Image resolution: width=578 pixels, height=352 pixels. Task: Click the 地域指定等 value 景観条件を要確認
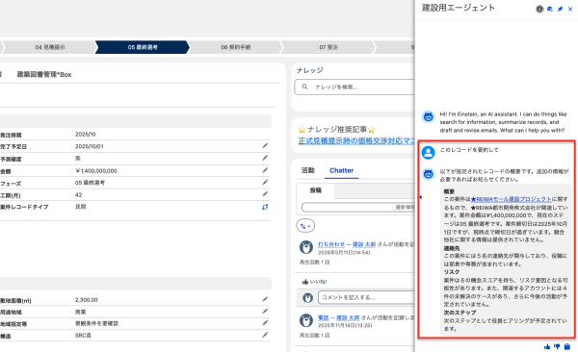coord(97,323)
